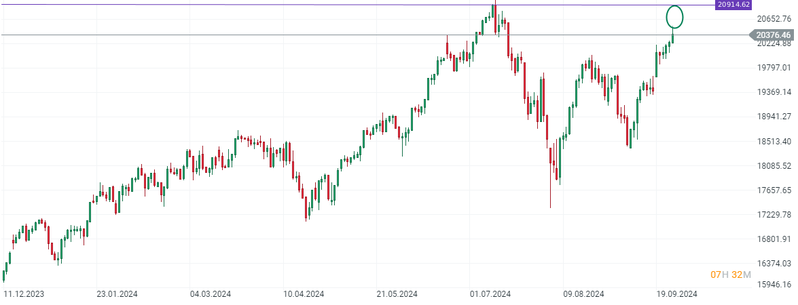Click the 19797.01 price axis value
The image size is (798, 305).
point(774,68)
